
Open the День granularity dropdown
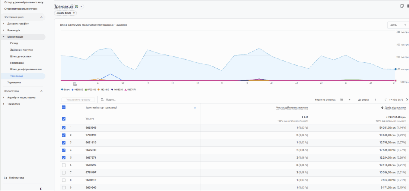[x=398, y=25]
